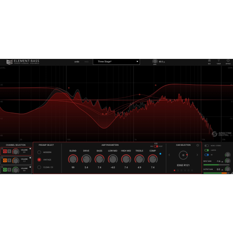Screen dimensions: 233x233
Task: Click the Bypass power icon
Action: (228, 61)
